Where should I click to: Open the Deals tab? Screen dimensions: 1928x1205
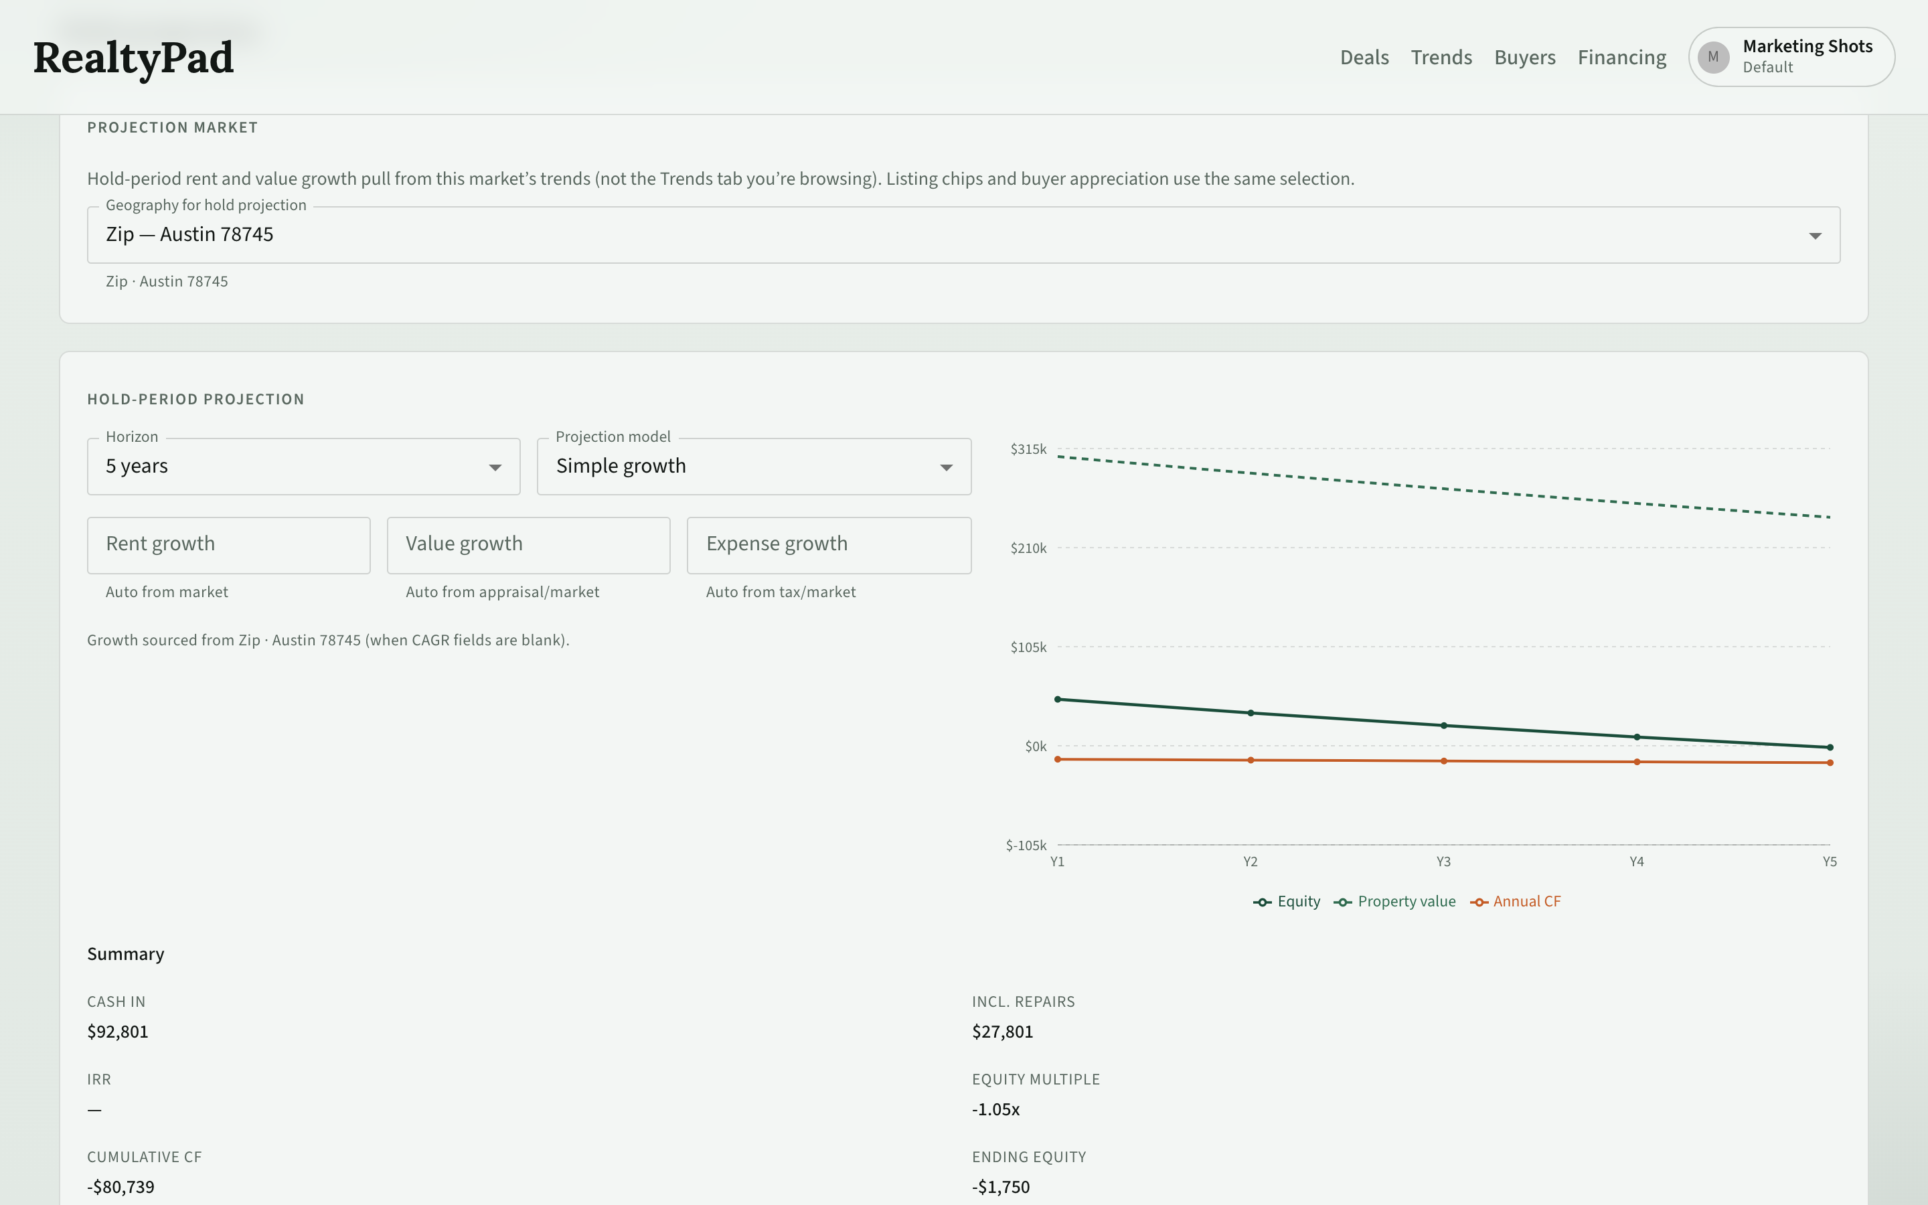click(x=1364, y=58)
